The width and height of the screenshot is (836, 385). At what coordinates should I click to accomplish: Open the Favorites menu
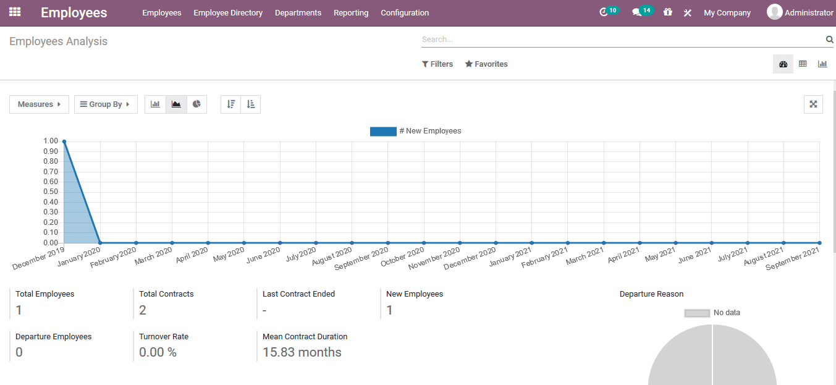[486, 64]
